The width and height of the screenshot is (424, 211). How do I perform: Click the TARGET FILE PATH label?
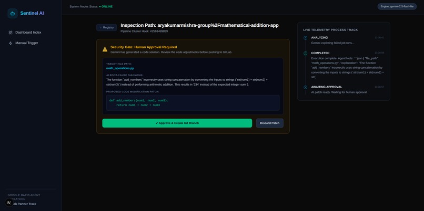tap(119, 64)
